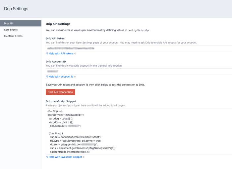Click the Drip JavaScript Snippet label

(x=61, y=101)
